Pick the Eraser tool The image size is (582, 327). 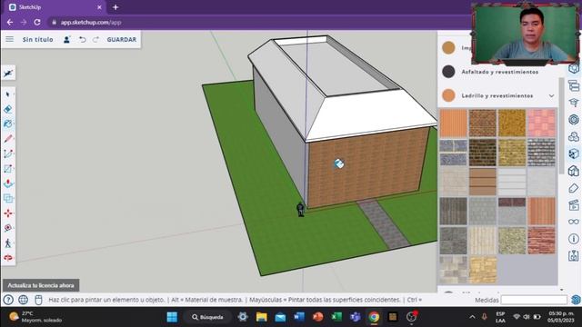point(8,109)
